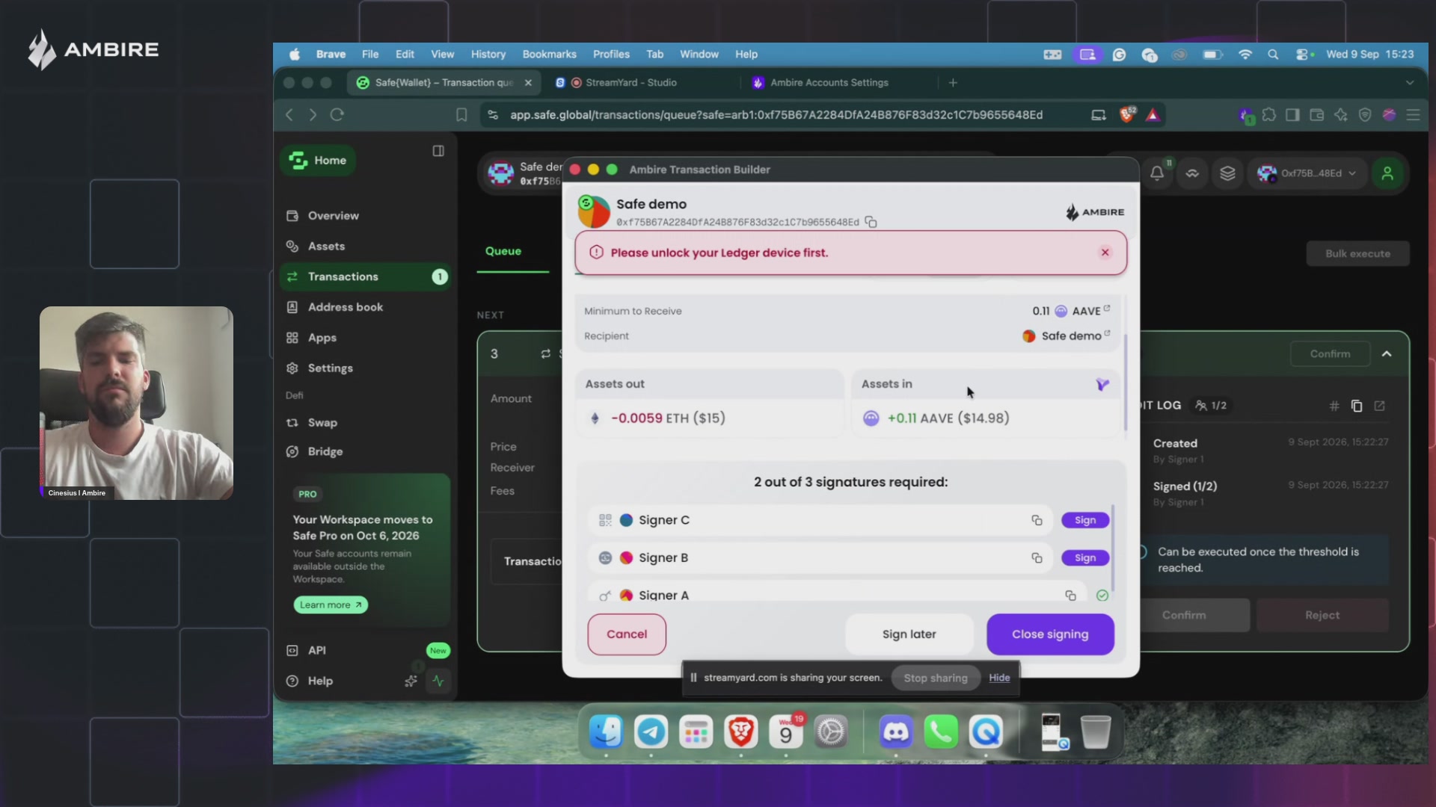The height and width of the screenshot is (807, 1436).
Task: Bookmark the current page
Action: point(461,115)
